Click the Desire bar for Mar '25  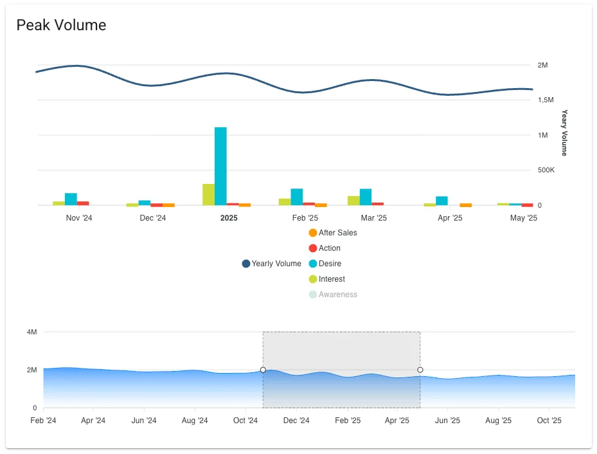click(366, 197)
